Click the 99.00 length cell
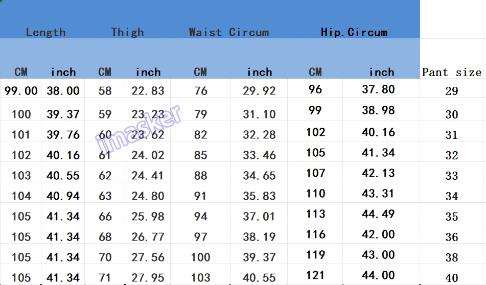The image size is (486, 285). [21, 91]
